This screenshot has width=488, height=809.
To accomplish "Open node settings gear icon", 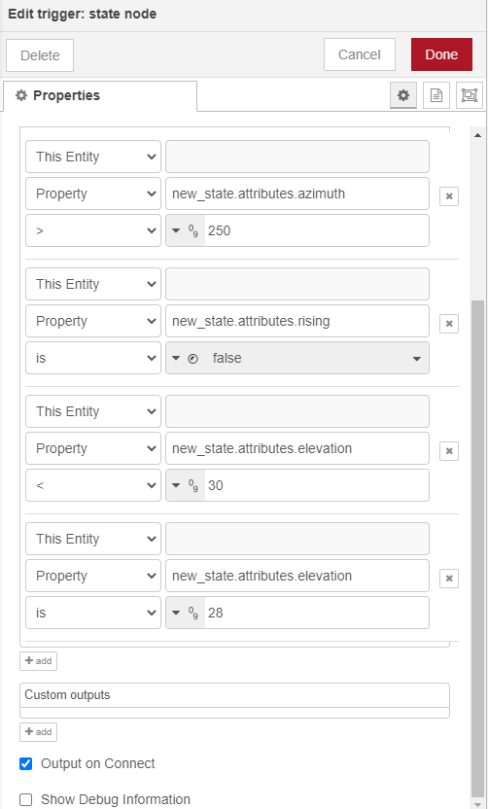I will click(402, 95).
